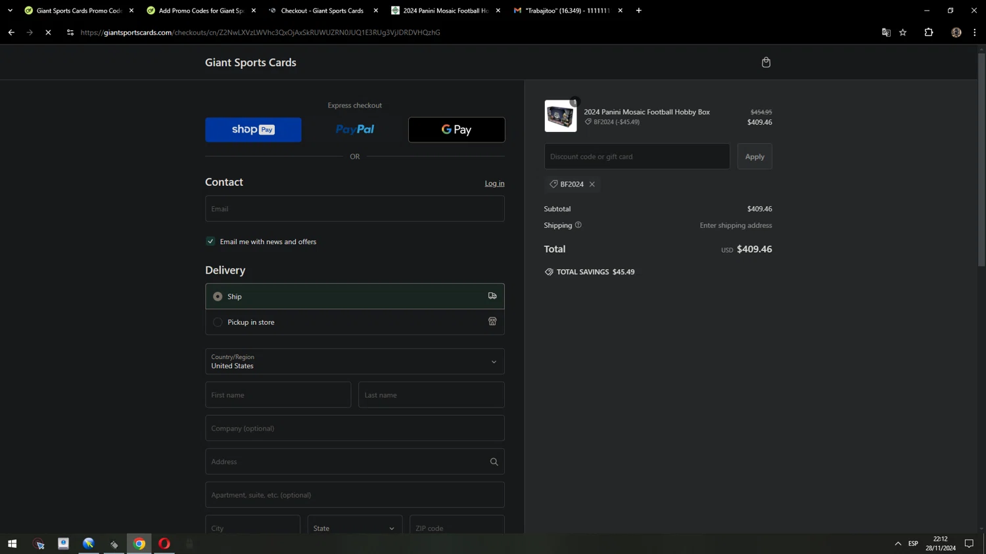986x554 pixels.
Task: Toggle Email me with news and offers
Action: point(210,242)
